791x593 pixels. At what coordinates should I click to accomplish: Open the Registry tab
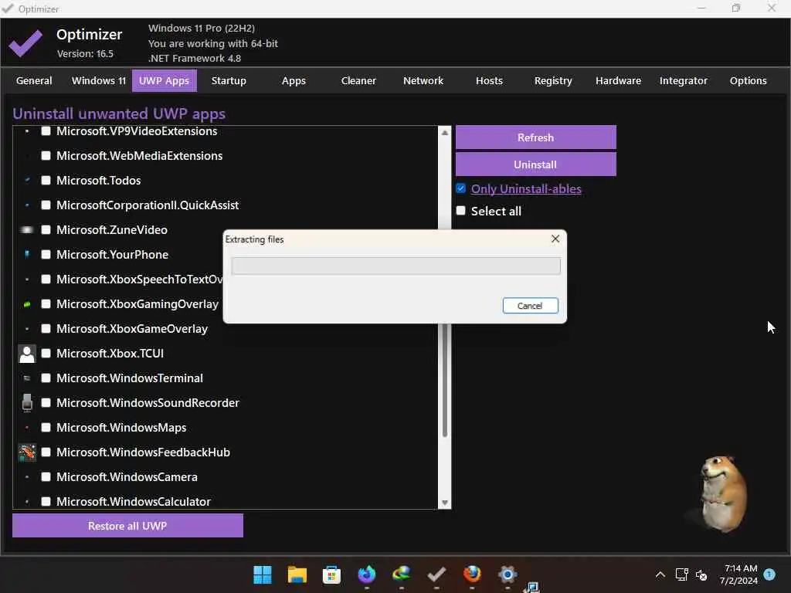click(553, 80)
